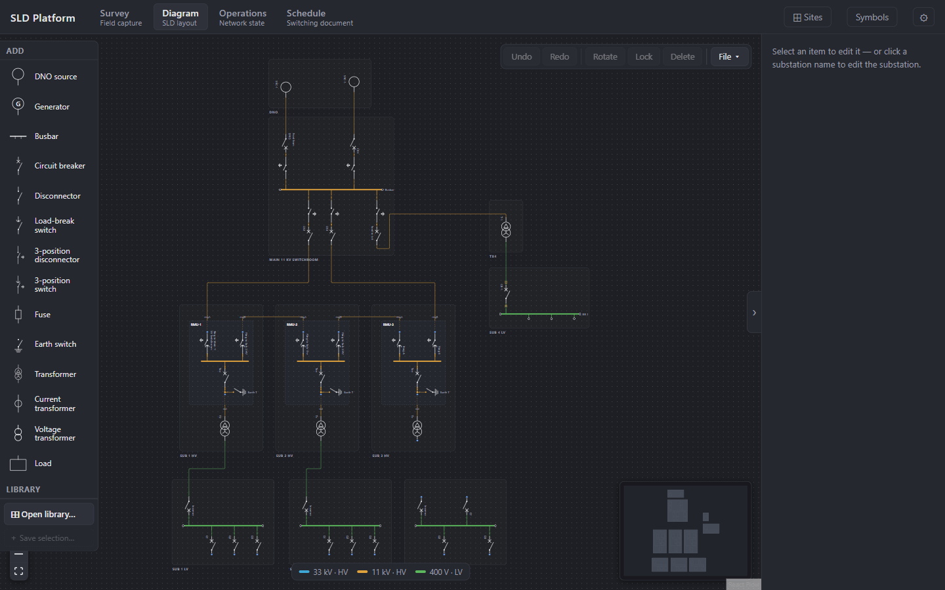Switch to the Operations tab

pyautogui.click(x=243, y=18)
